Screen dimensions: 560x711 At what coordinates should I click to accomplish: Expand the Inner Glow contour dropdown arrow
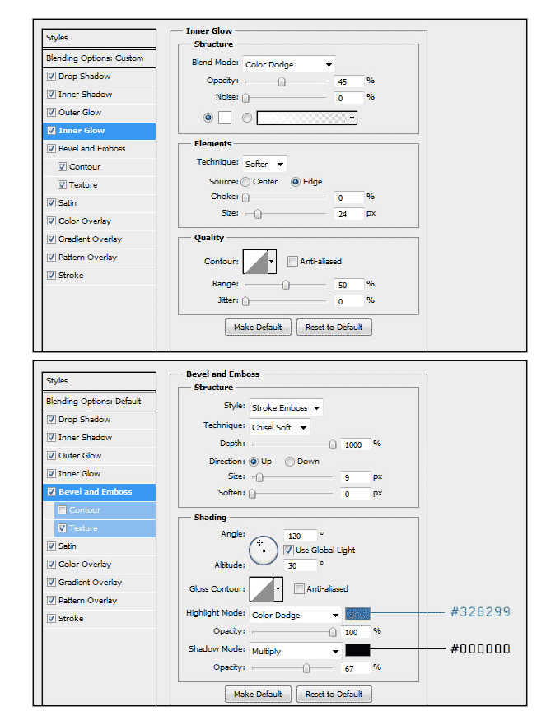(272, 261)
